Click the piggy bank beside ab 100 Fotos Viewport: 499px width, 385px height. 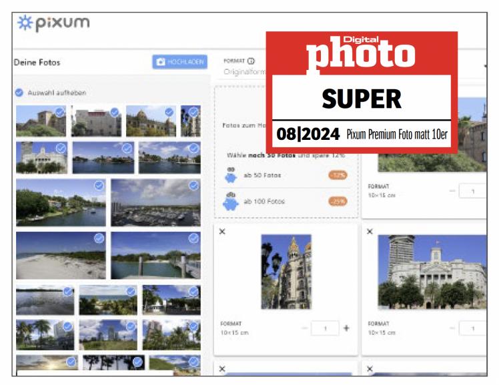231,201
